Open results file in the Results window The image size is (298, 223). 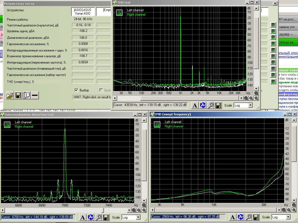[x=10, y=96]
